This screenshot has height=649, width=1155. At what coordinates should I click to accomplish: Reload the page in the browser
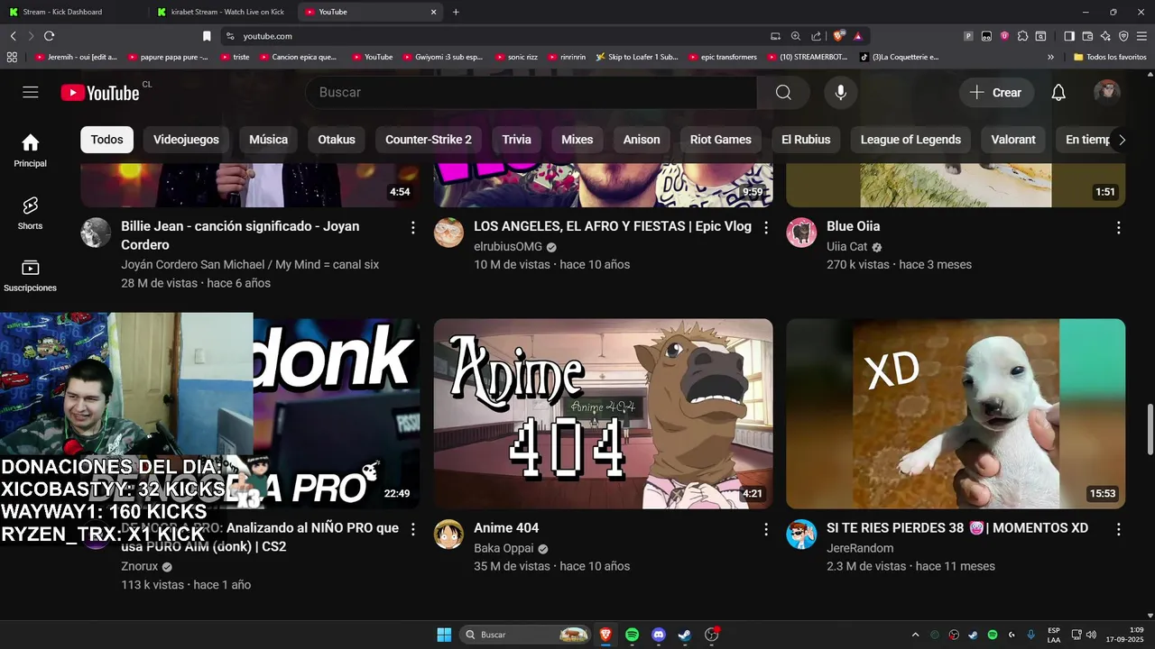(49, 36)
